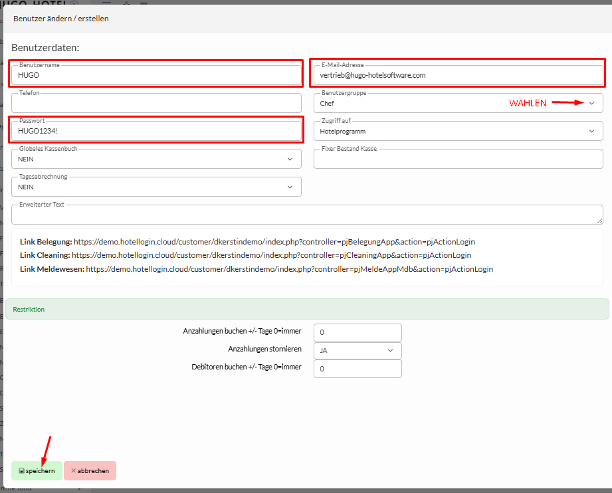
Task: Click the abbrechen cancel button
Action: 90,470
